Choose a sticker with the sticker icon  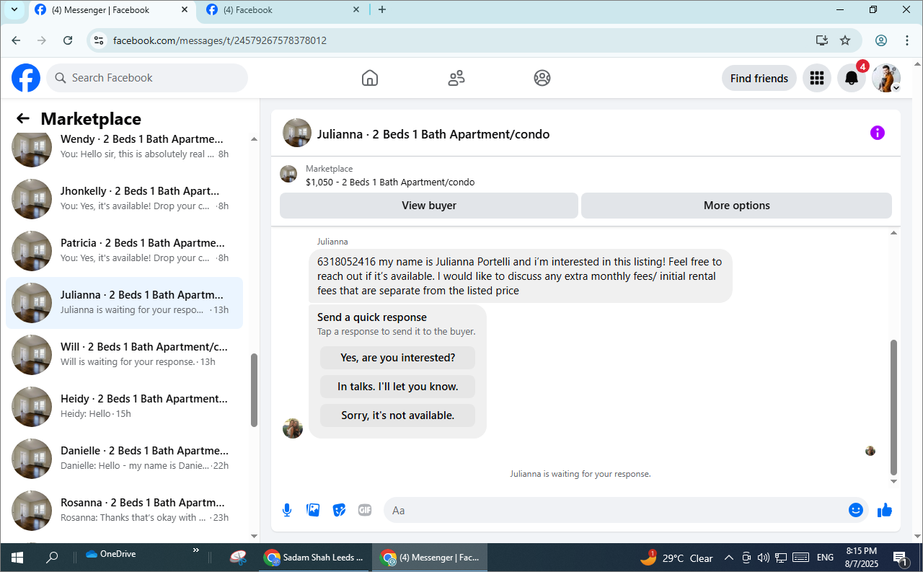point(339,510)
